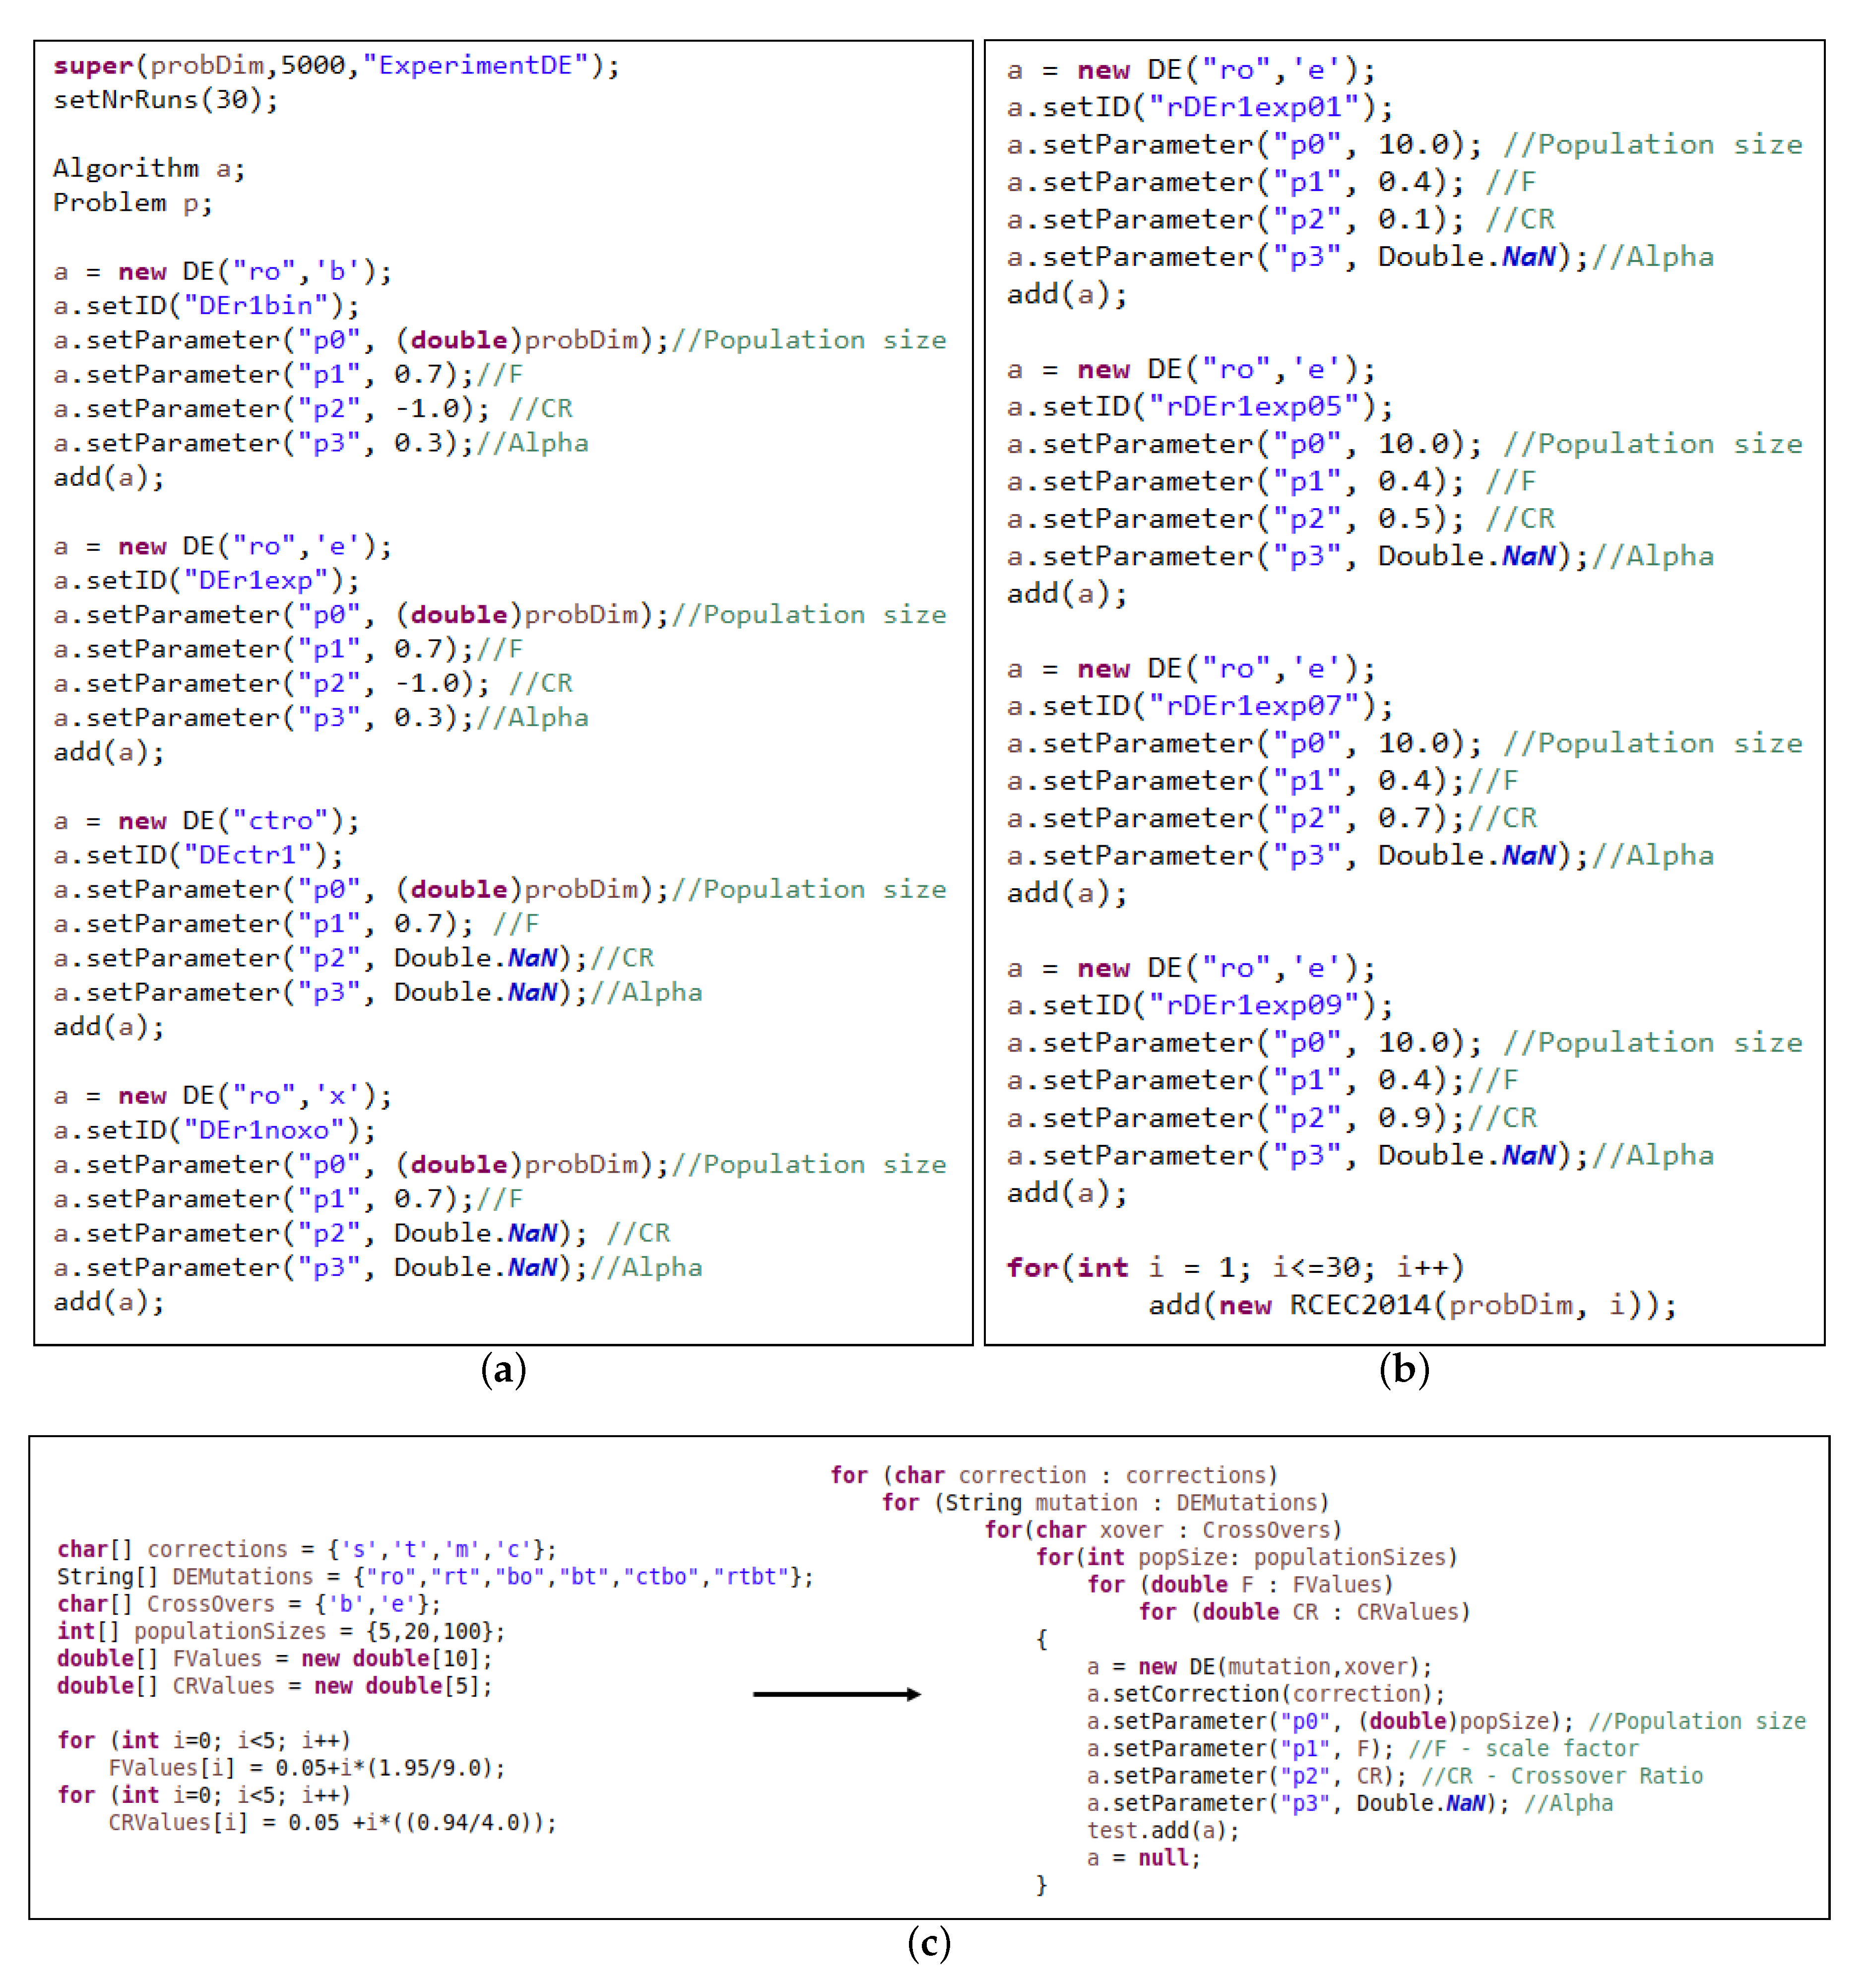
Task: Click the super(probDim,5000,"ExperimentDE") line
Action: coord(336,66)
